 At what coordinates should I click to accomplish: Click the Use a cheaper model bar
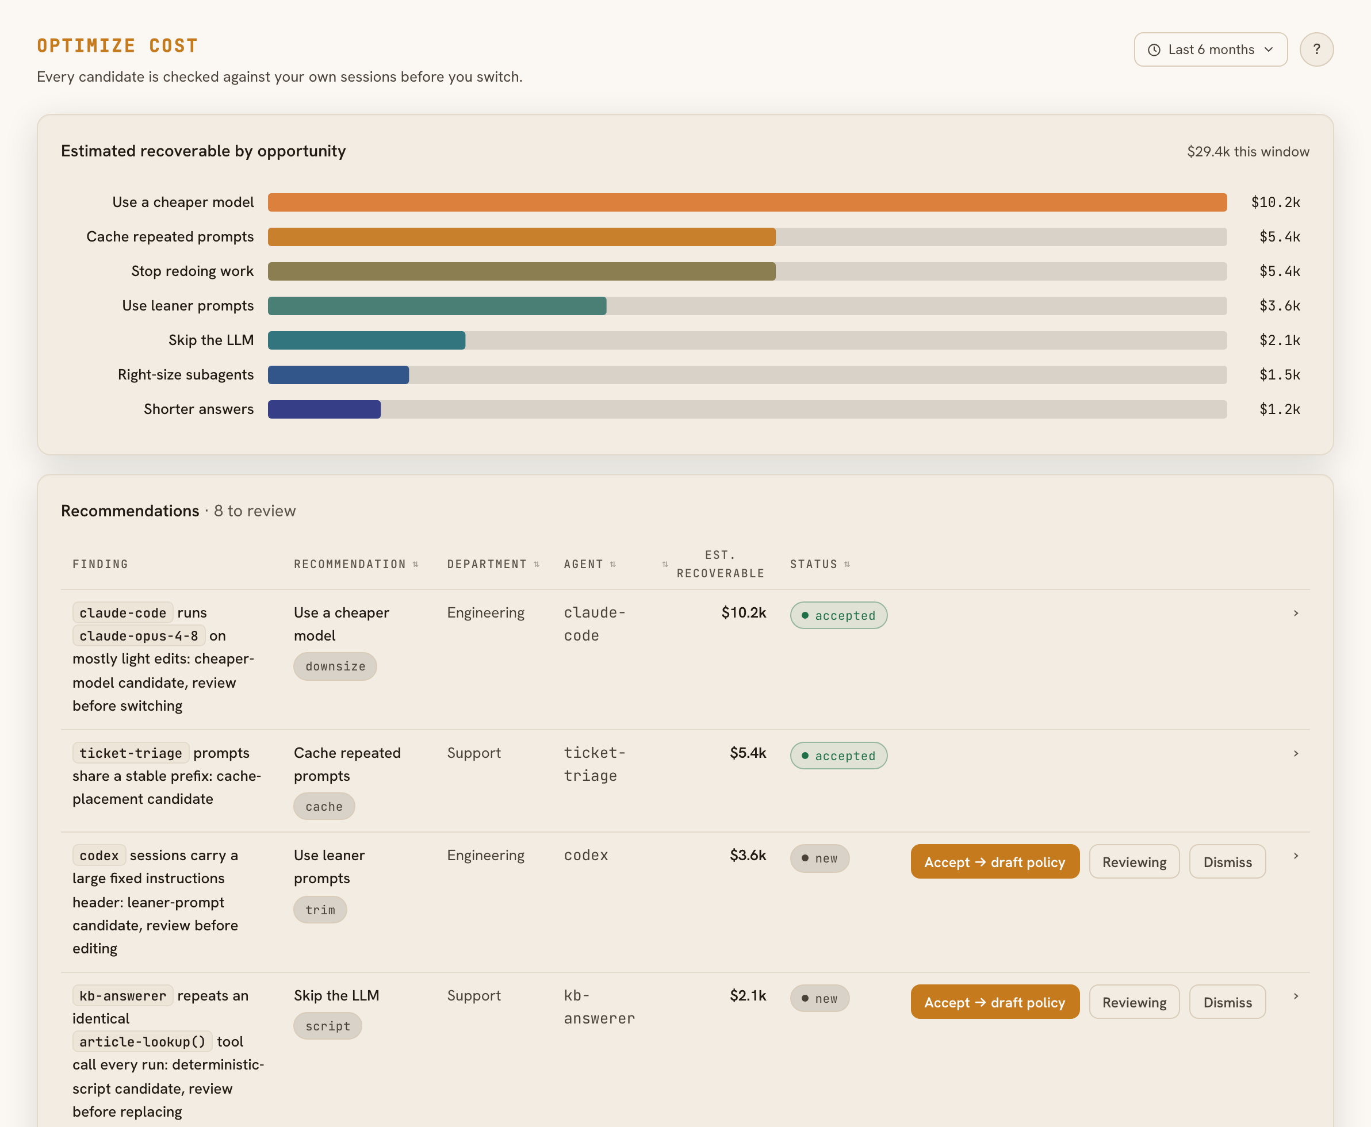[x=747, y=202]
